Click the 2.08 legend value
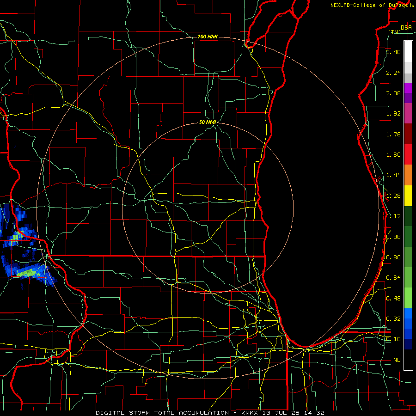The height and width of the screenshot is (416, 416). 393,93
